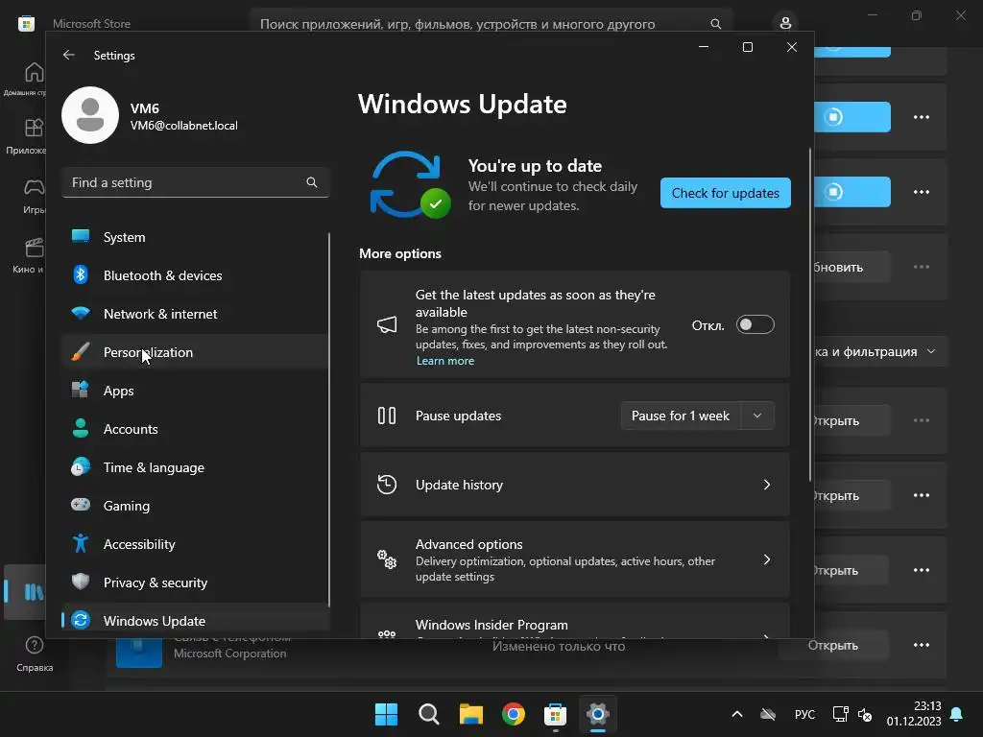Click the pause icon beside Pause updates

point(387,416)
